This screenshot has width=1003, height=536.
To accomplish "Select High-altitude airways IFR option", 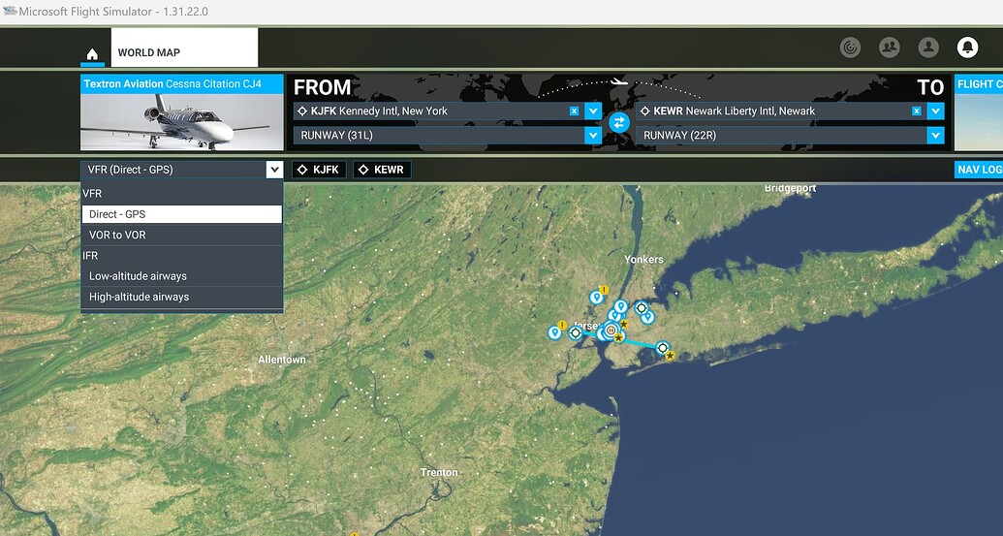I will point(181,297).
